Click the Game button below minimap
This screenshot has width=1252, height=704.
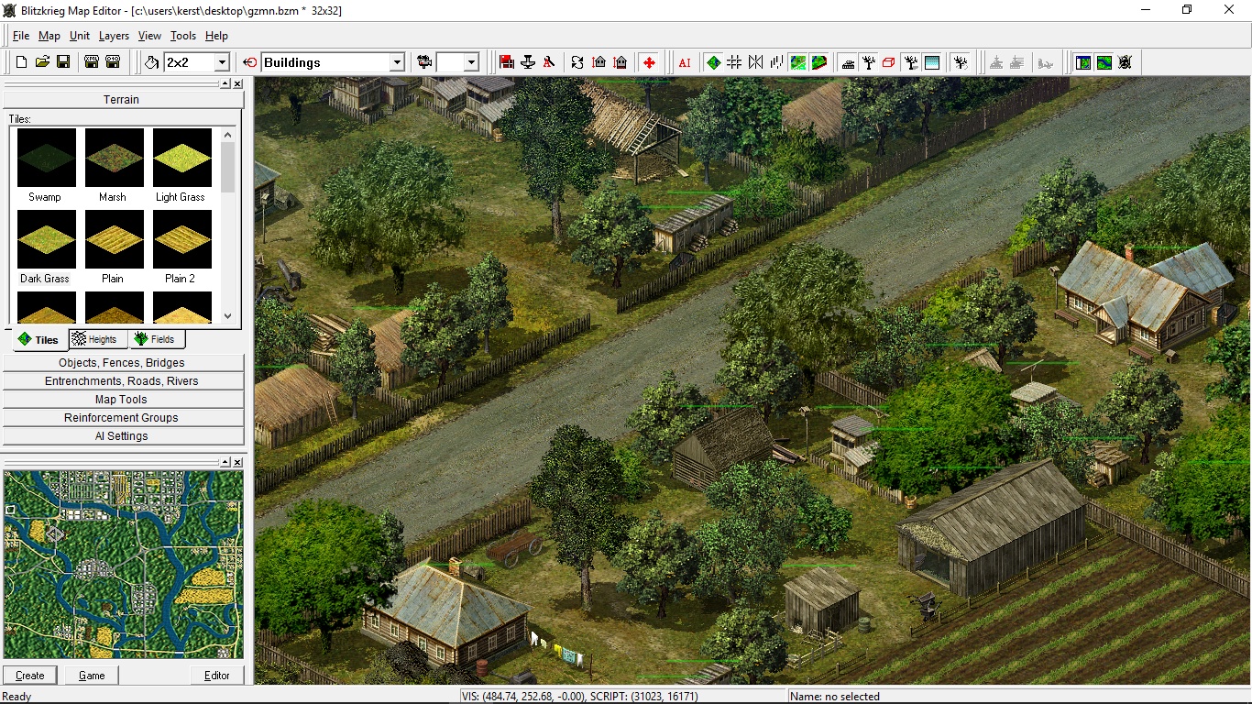click(92, 676)
